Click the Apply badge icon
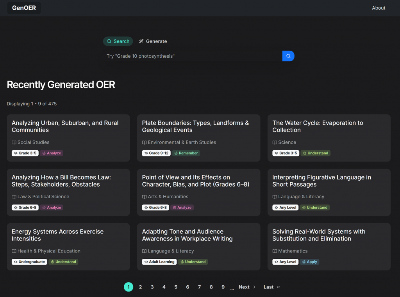The height and width of the screenshot is (297, 400). pos(304,262)
